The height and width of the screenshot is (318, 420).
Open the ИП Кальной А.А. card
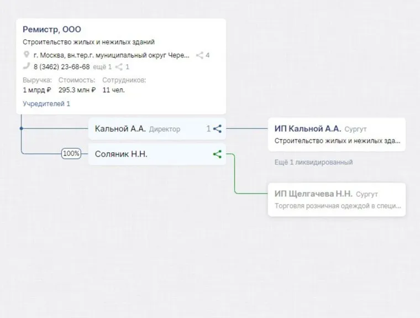point(336,134)
